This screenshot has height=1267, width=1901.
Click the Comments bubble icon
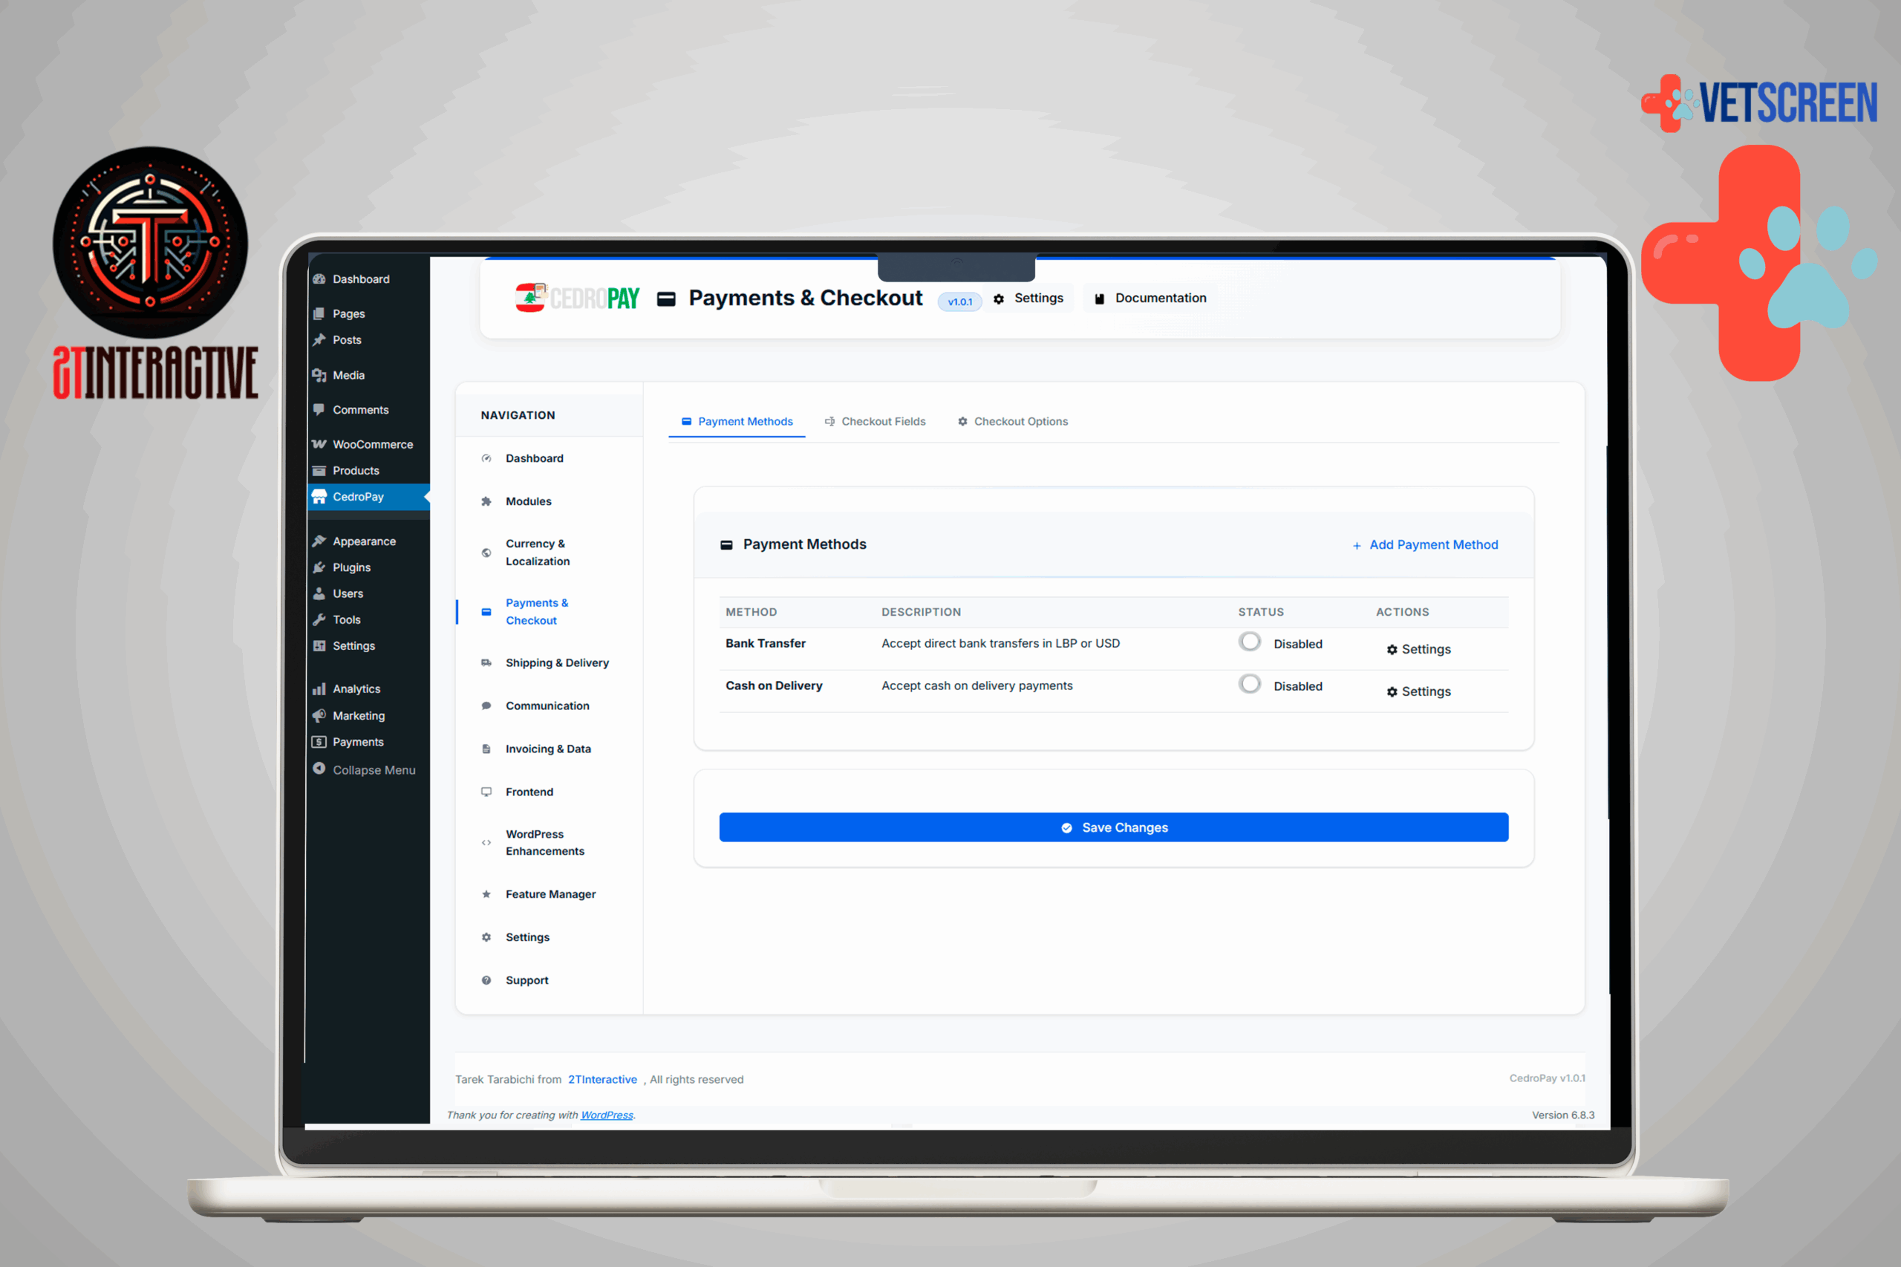point(320,409)
